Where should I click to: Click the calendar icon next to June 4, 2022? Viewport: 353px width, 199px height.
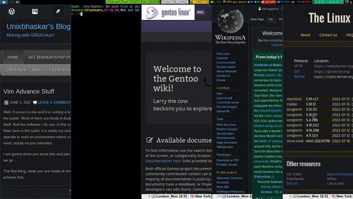[6, 102]
